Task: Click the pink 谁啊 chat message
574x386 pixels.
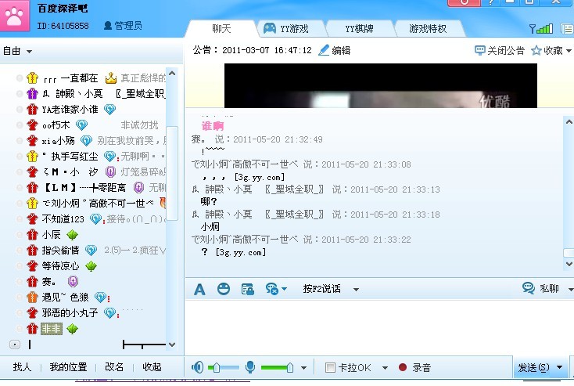Action: pos(213,126)
